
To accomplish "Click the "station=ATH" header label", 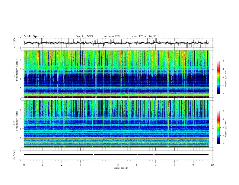I will [x=112, y=36].
